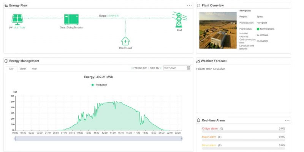Click the Power Load label
The width and height of the screenshot is (304, 152).
(125, 48)
